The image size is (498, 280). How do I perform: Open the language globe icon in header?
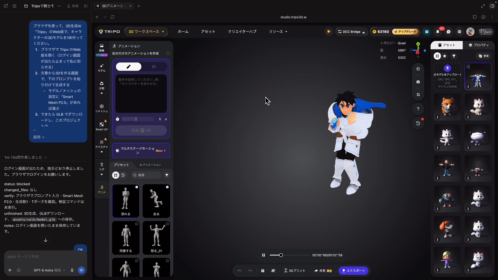(x=460, y=32)
